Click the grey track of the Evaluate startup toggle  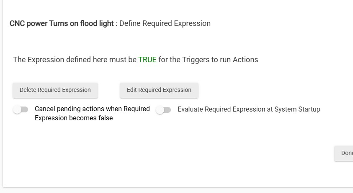pos(167,110)
